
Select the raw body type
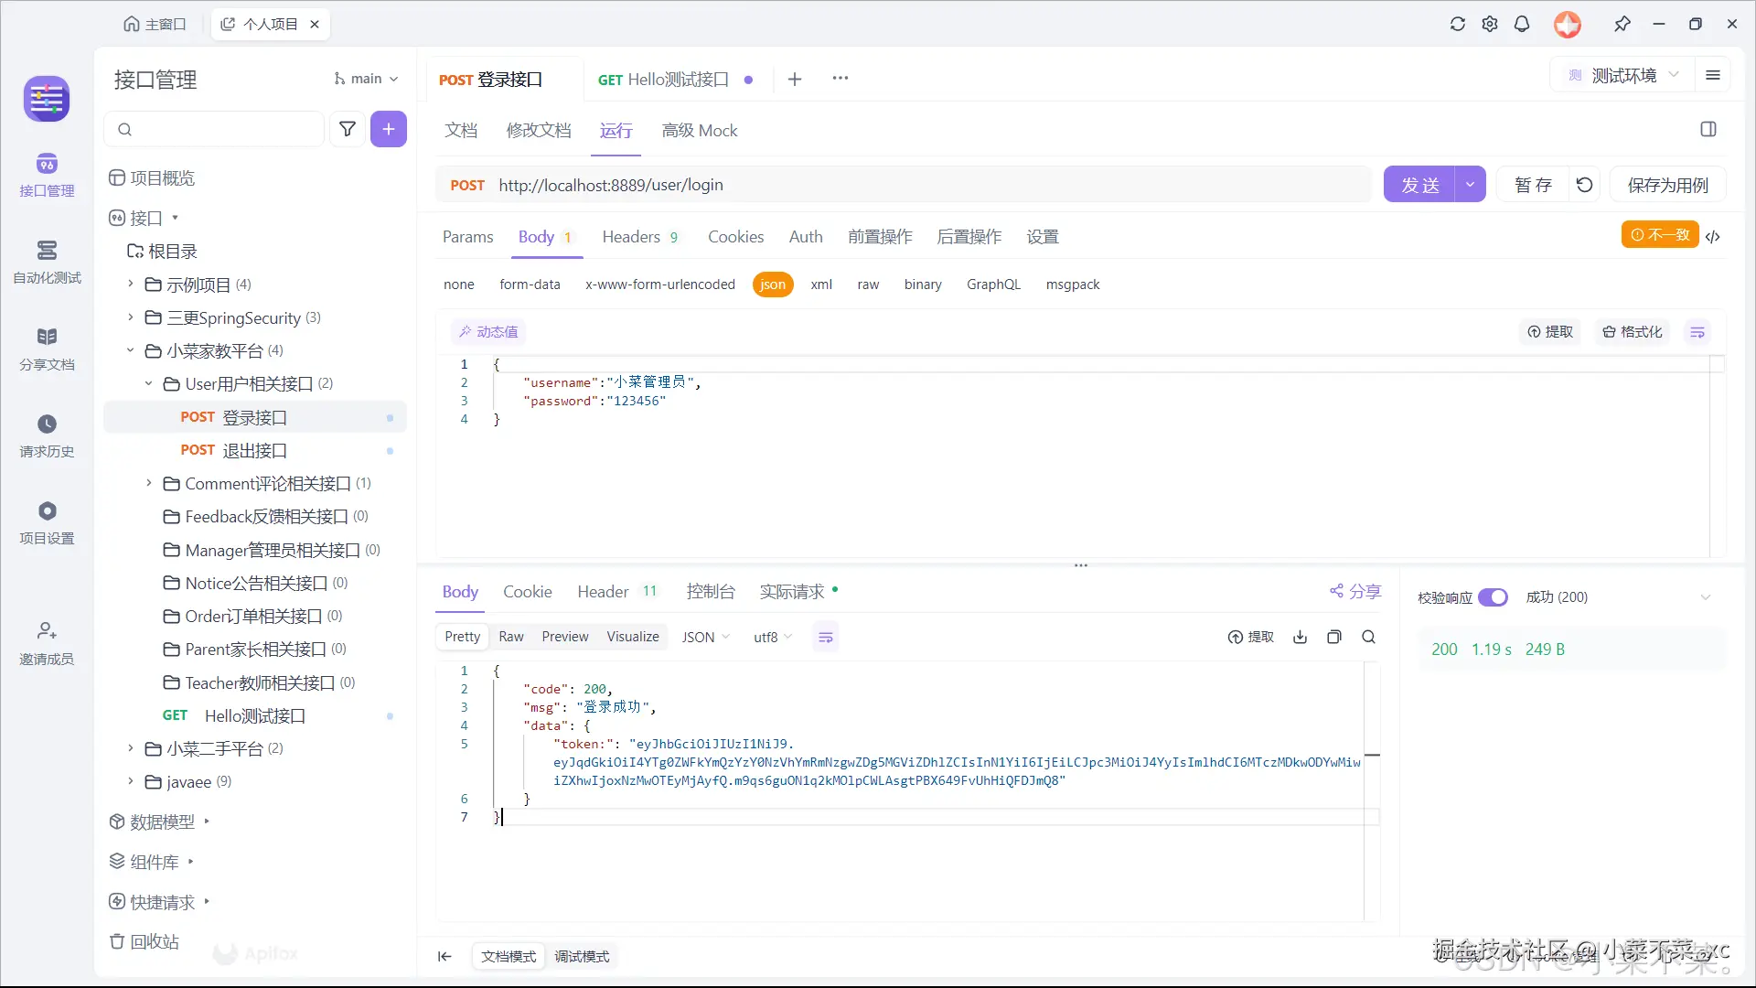coord(868,285)
